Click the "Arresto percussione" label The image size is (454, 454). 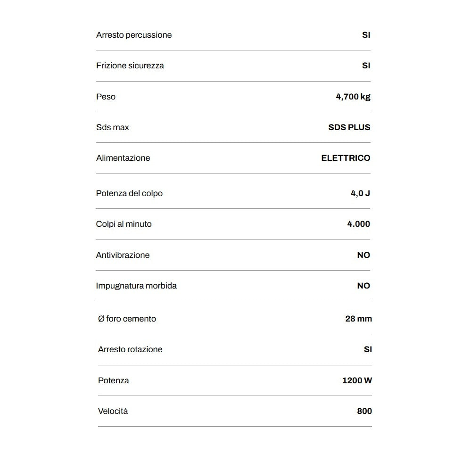coord(134,35)
